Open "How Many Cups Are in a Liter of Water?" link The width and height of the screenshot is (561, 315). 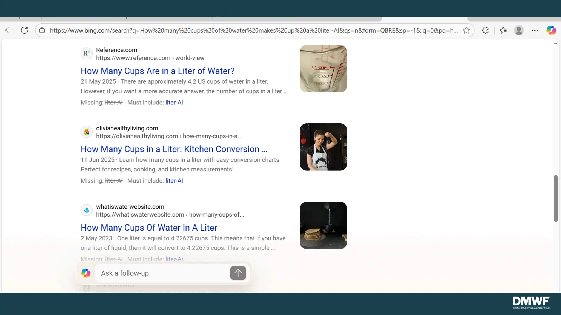[x=158, y=71]
